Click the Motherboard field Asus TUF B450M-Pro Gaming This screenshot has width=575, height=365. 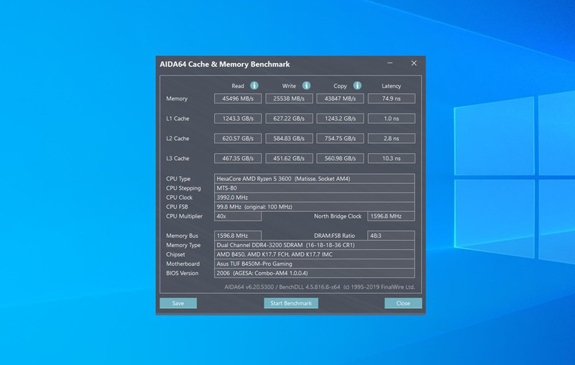click(314, 264)
